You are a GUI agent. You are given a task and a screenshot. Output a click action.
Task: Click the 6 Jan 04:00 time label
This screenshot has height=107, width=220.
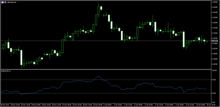click(138, 105)
